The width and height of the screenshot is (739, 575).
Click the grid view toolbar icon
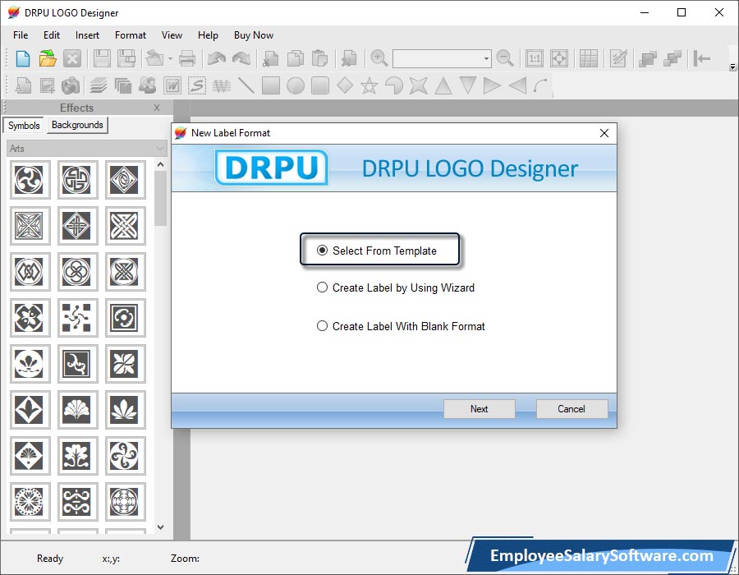(x=588, y=58)
